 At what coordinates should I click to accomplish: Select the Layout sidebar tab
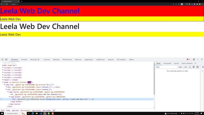pyautogui.click(x=176, y=63)
